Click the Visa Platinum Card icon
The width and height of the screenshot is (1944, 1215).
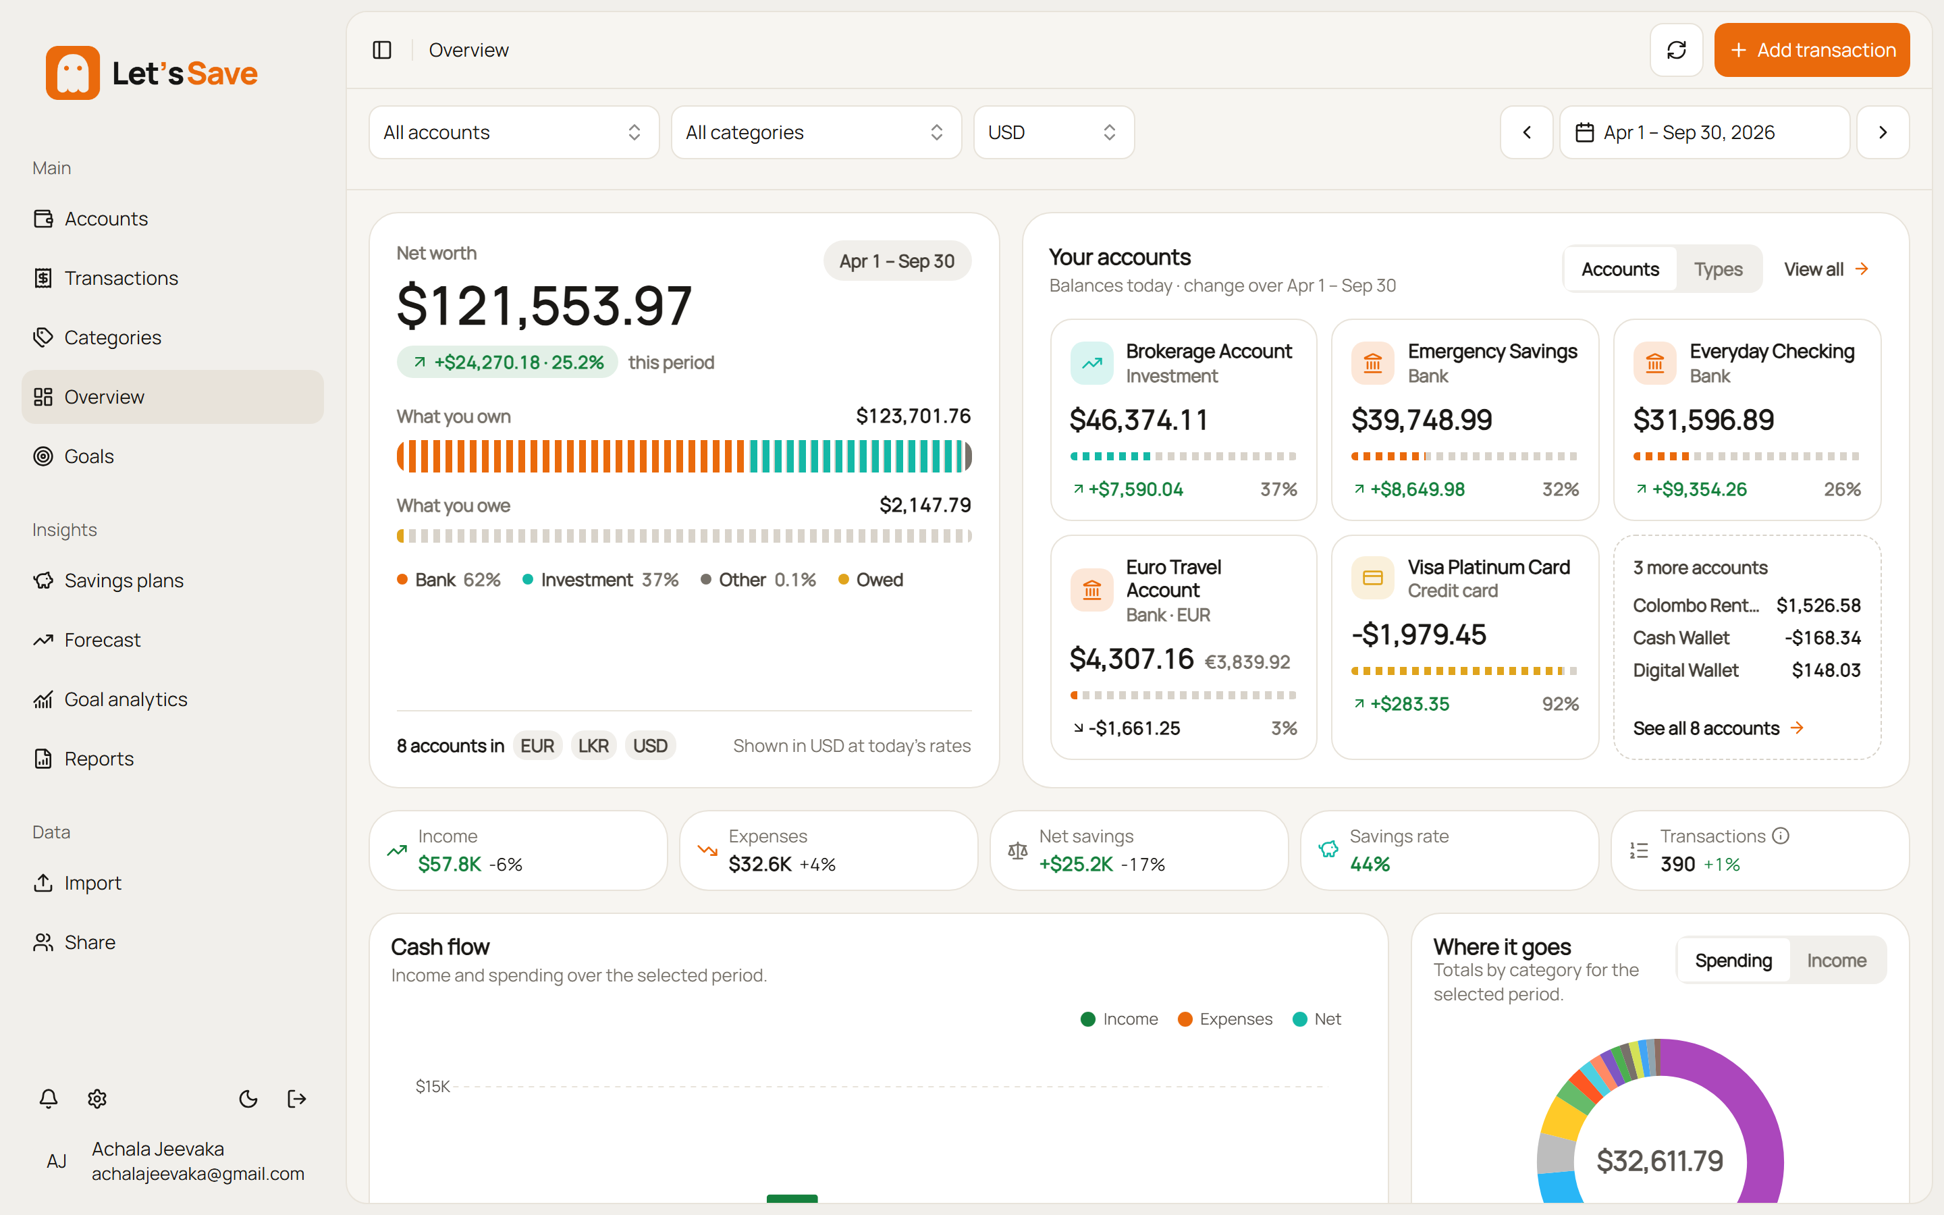(x=1373, y=578)
